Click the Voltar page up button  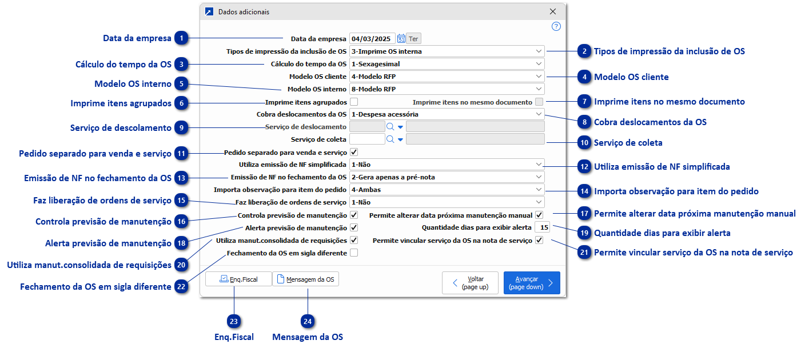(470, 282)
